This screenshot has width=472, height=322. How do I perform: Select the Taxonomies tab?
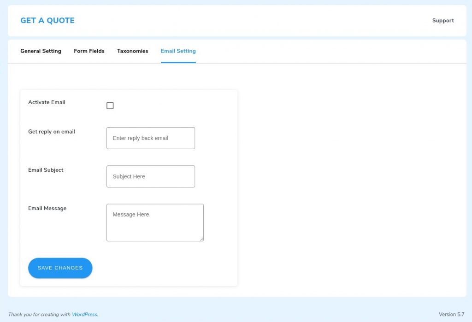pyautogui.click(x=132, y=51)
